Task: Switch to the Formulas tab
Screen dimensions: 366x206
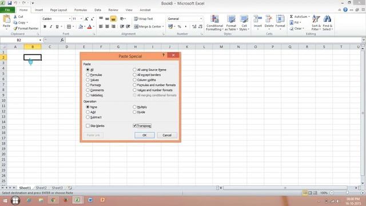Action: click(81, 10)
